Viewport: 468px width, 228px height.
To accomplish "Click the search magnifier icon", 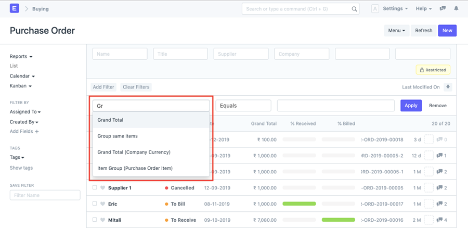I will coord(354,9).
